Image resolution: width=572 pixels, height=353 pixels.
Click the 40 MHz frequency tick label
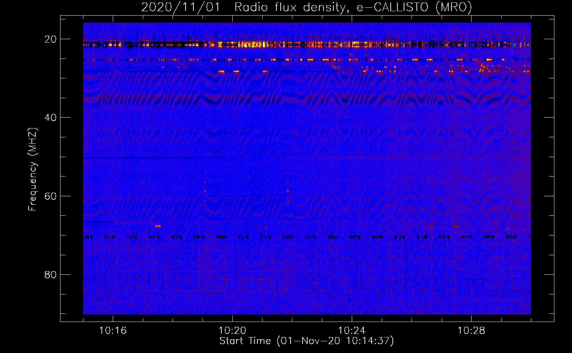[x=51, y=118]
